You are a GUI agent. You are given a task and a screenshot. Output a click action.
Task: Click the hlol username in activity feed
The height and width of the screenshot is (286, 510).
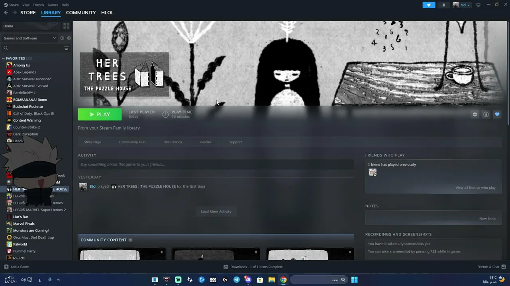[x=93, y=186]
